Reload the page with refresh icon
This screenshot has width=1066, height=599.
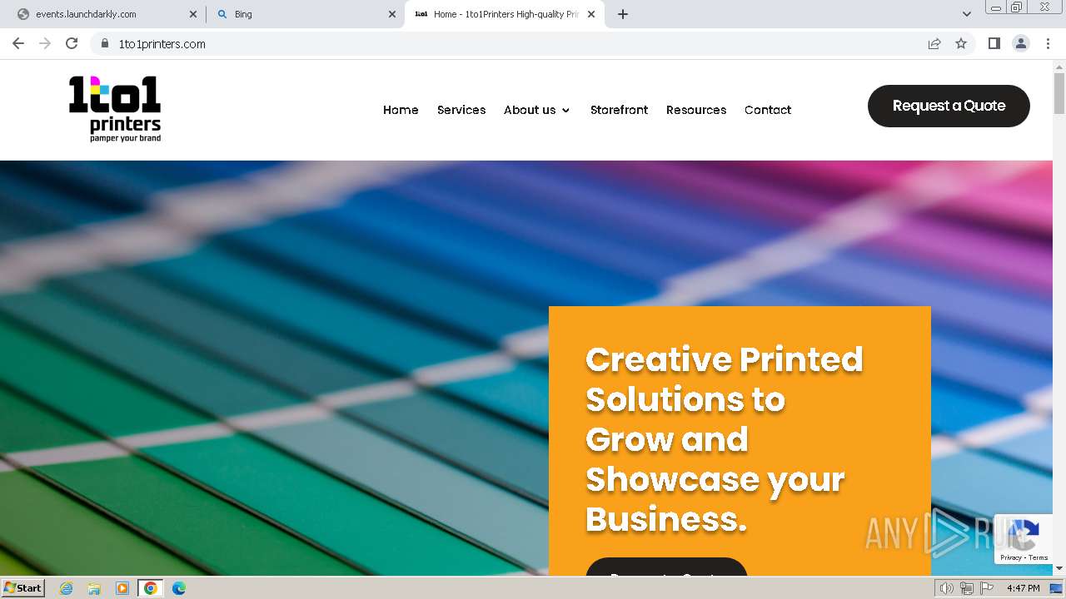click(x=72, y=43)
